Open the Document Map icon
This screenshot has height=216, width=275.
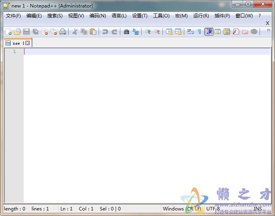(x=227, y=32)
